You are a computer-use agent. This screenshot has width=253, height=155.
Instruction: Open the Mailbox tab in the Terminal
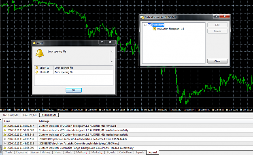tap(81, 153)
